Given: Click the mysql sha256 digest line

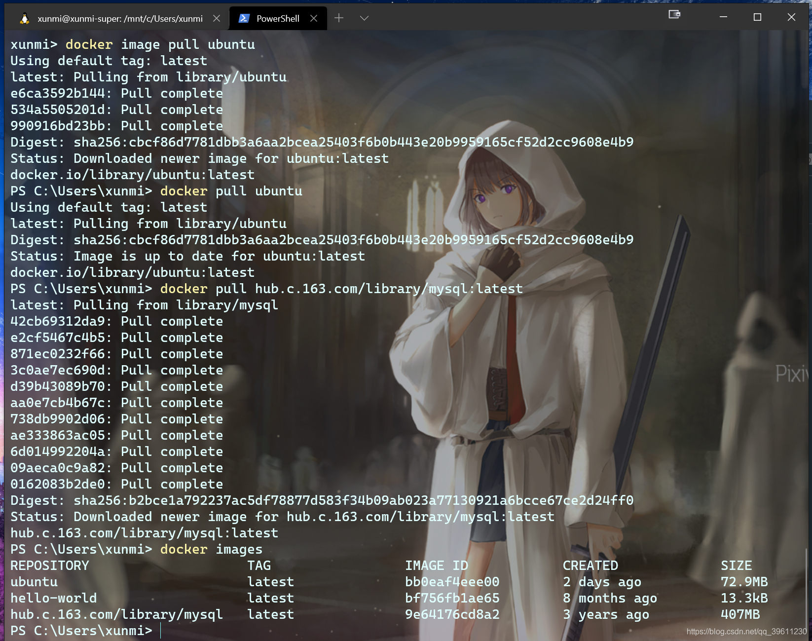Looking at the screenshot, I should (322, 500).
